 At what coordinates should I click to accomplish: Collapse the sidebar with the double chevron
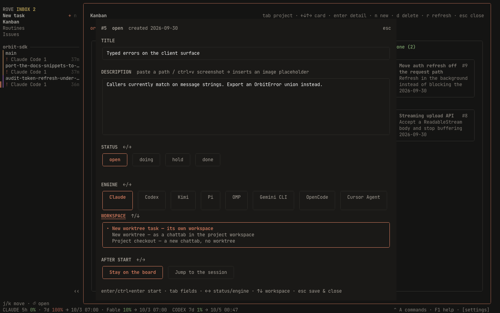pos(77,291)
